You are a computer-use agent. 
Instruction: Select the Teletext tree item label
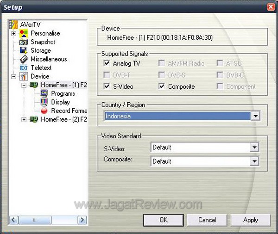41,68
